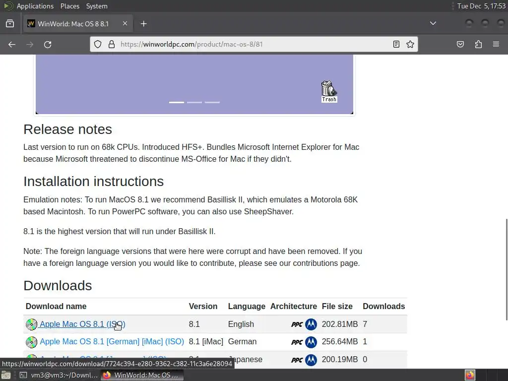The width and height of the screenshot is (508, 381).
Task: Click the Applications menu logo icon
Action: [8, 6]
